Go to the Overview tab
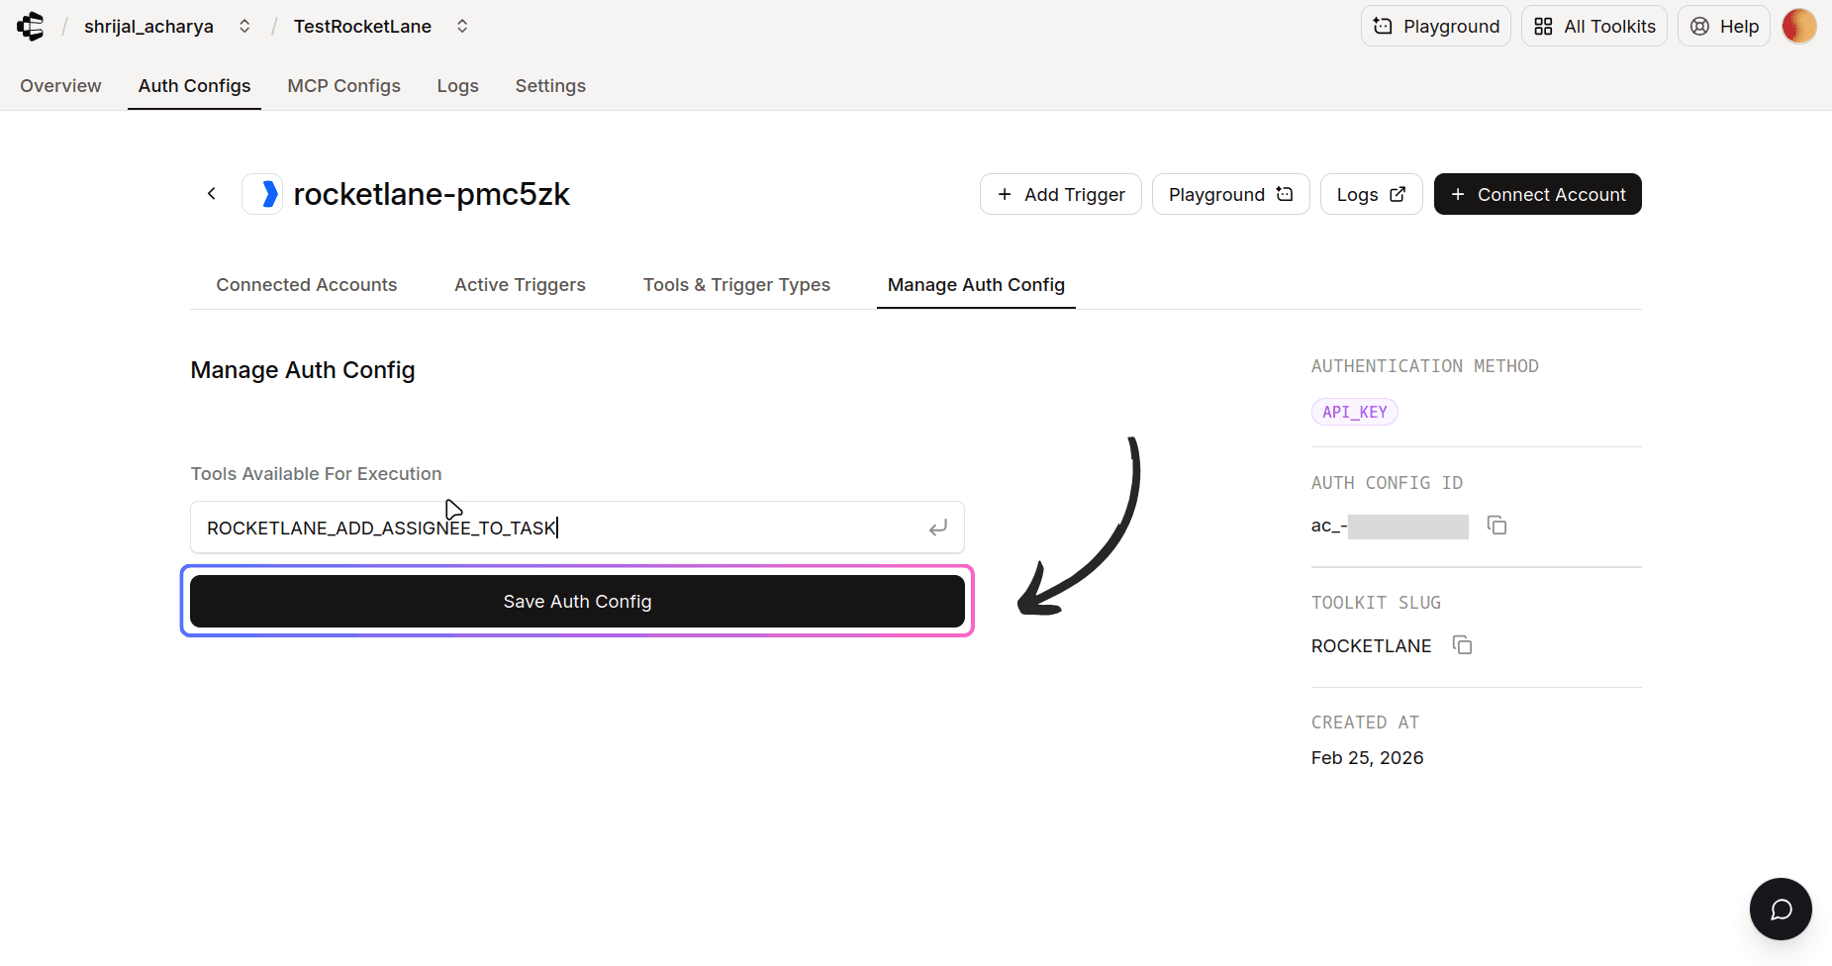This screenshot has height=966, width=1832. pyautogui.click(x=60, y=86)
